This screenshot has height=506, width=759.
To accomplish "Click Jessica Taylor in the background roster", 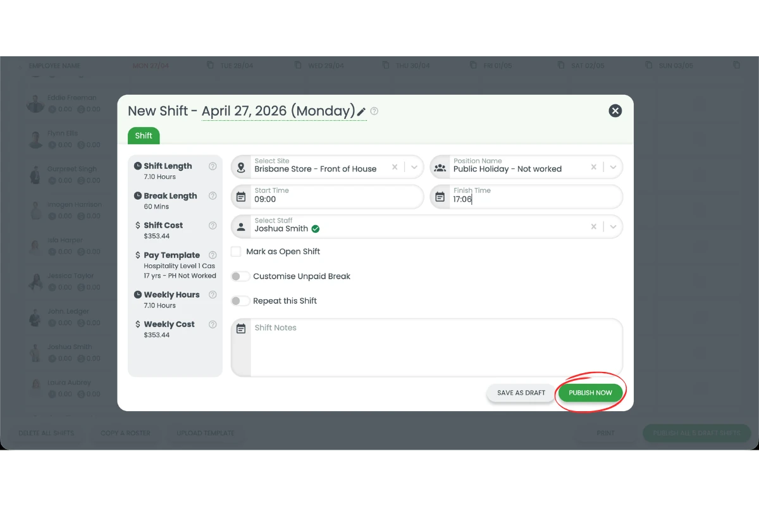I will [x=70, y=276].
